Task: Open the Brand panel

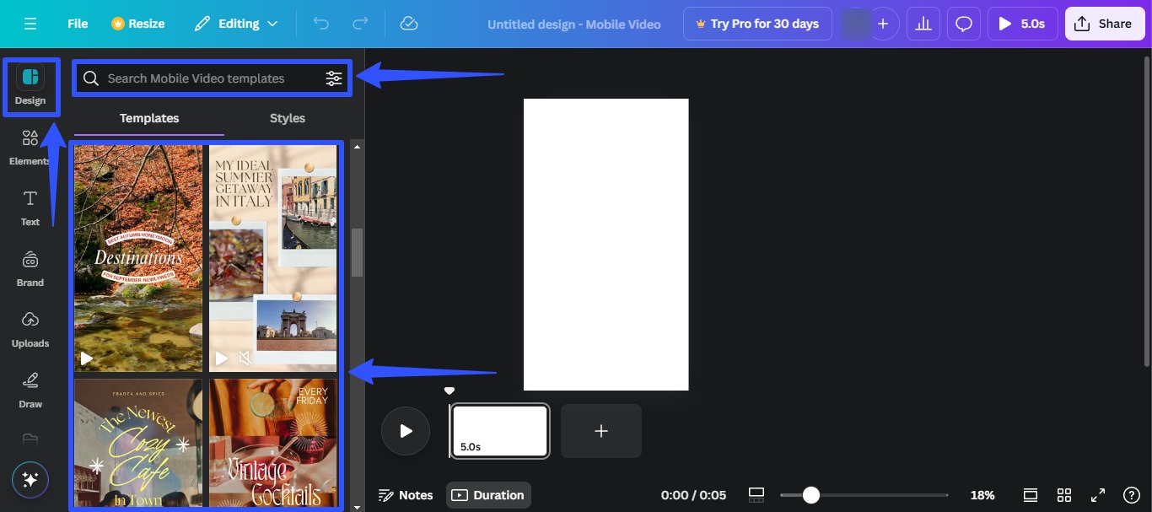Action: 30,267
